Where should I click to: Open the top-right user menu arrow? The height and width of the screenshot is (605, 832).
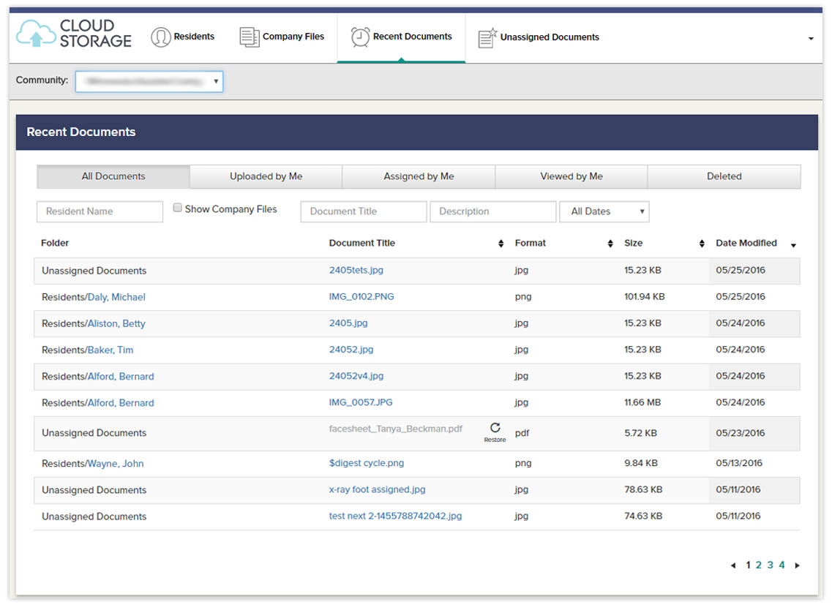[811, 39]
